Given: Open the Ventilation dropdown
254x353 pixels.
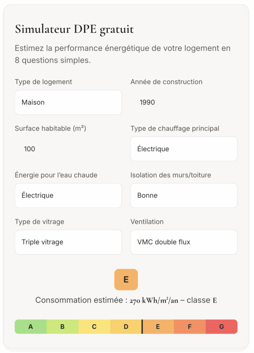Looking at the screenshot, I should click(x=183, y=242).
